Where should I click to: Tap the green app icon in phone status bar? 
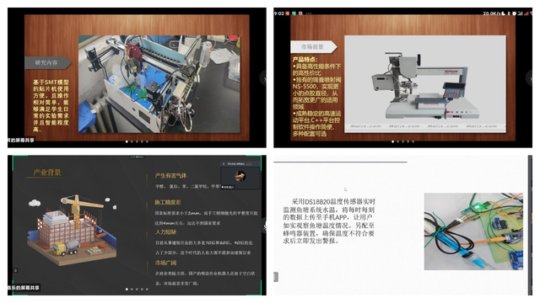294,13
